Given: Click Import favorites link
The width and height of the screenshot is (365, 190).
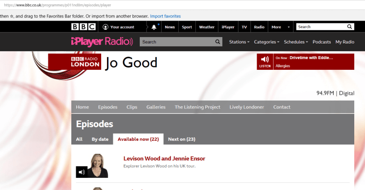Looking at the screenshot, I should (165, 16).
